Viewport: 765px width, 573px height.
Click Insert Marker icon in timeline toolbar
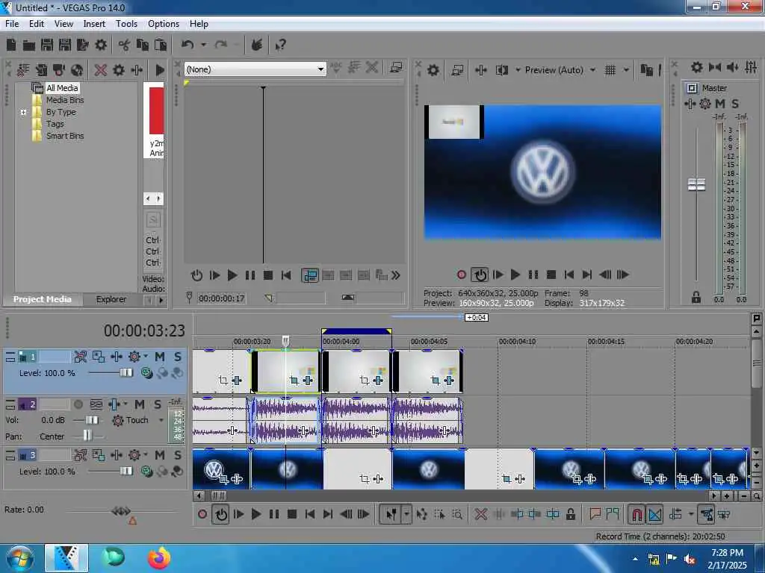coord(595,514)
